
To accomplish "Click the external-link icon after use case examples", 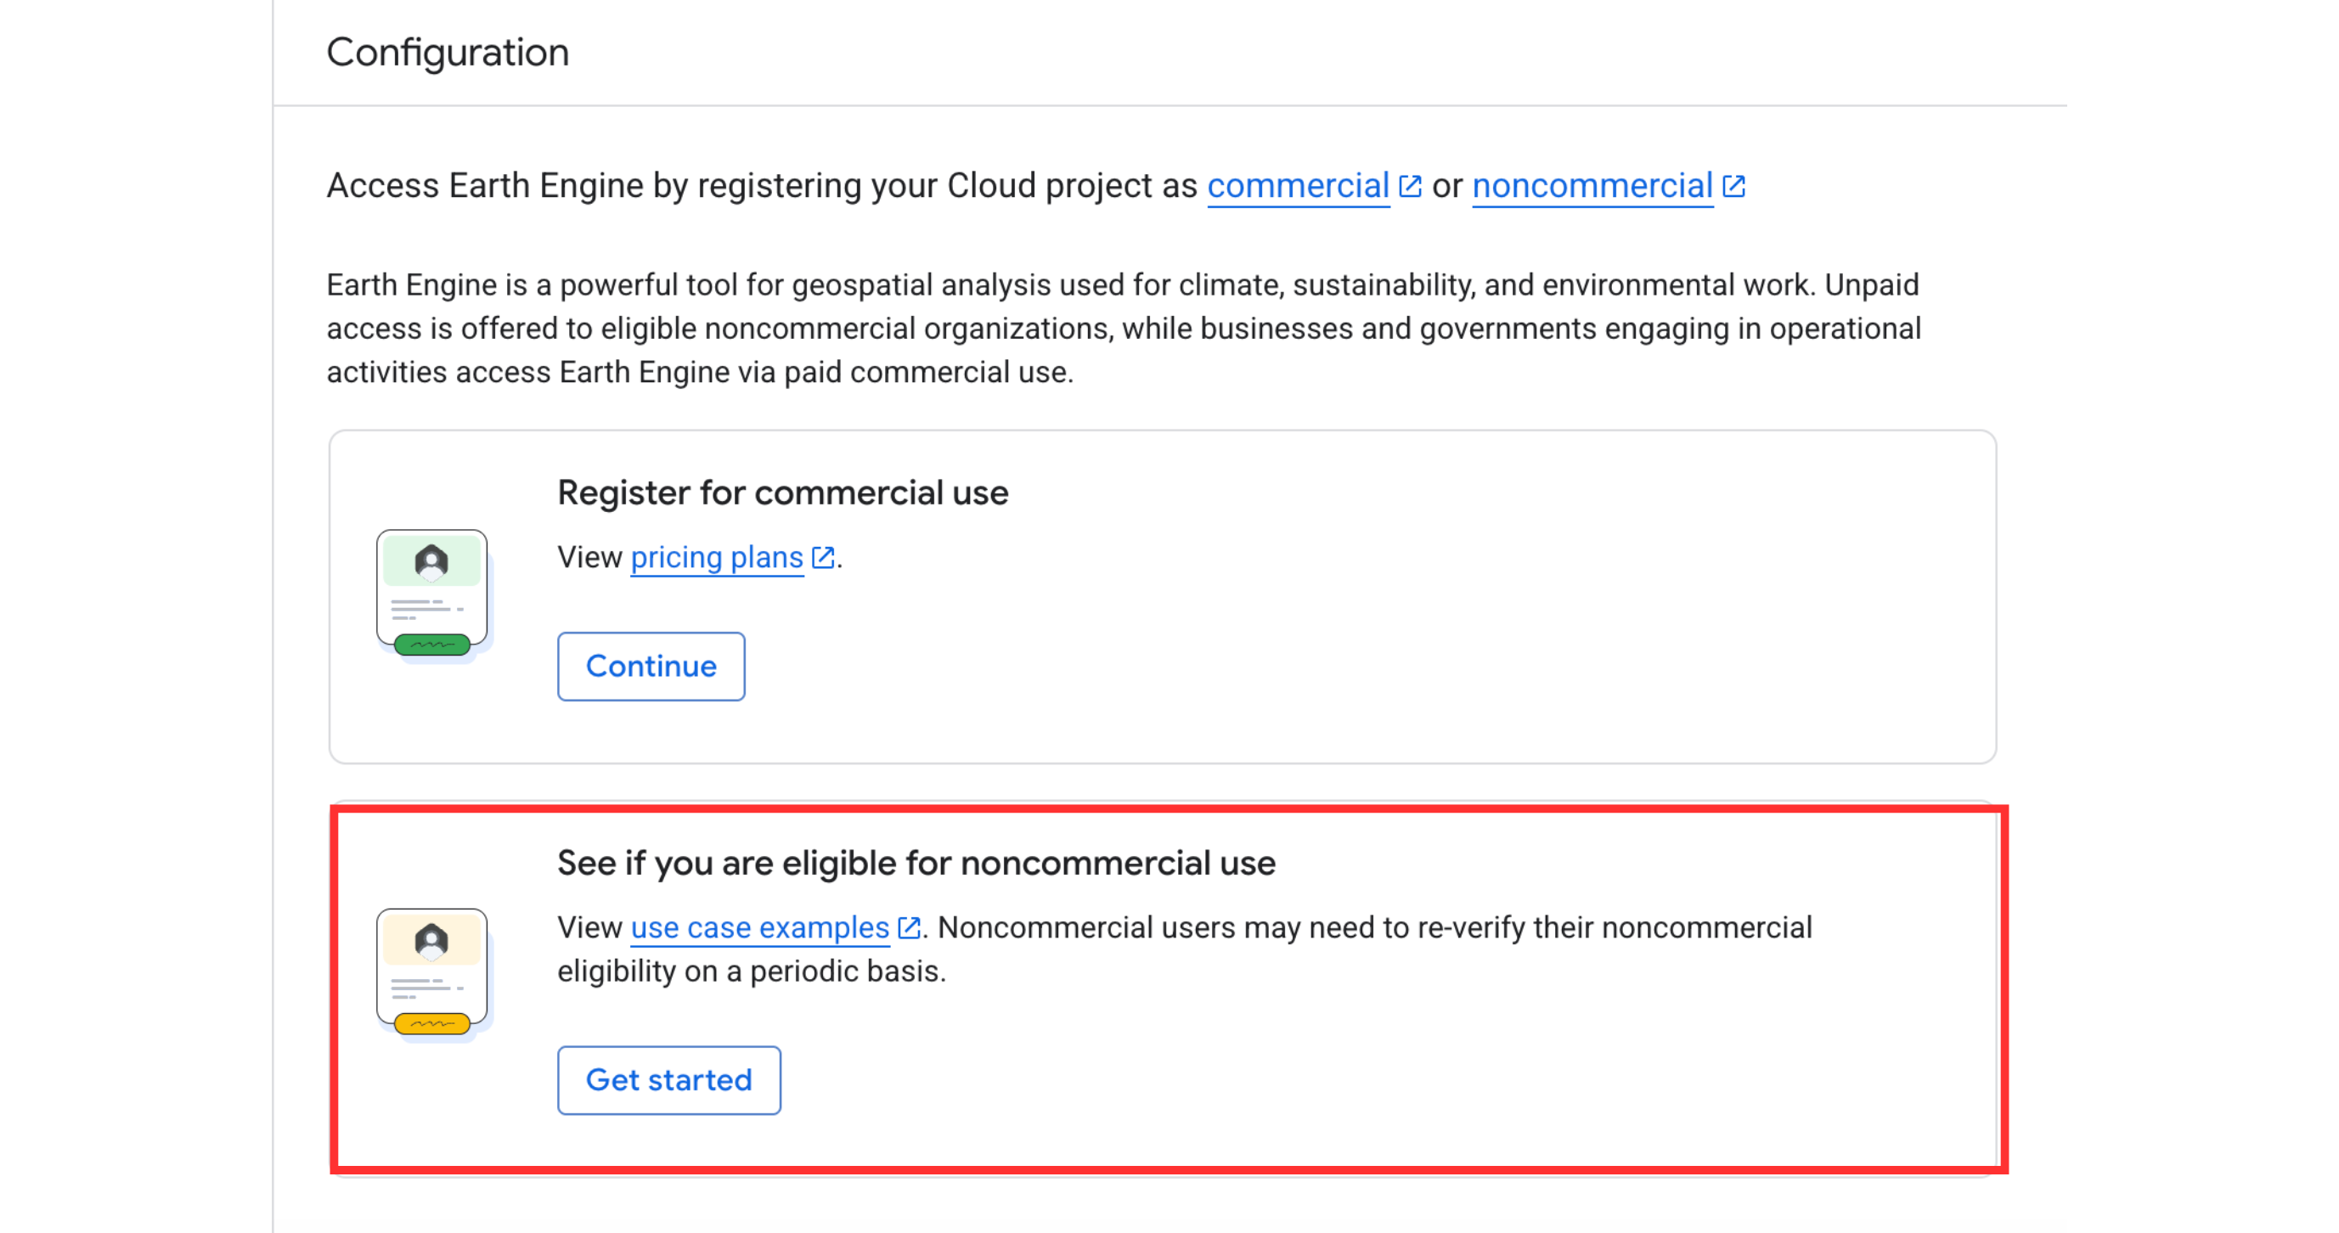I will 908,928.
